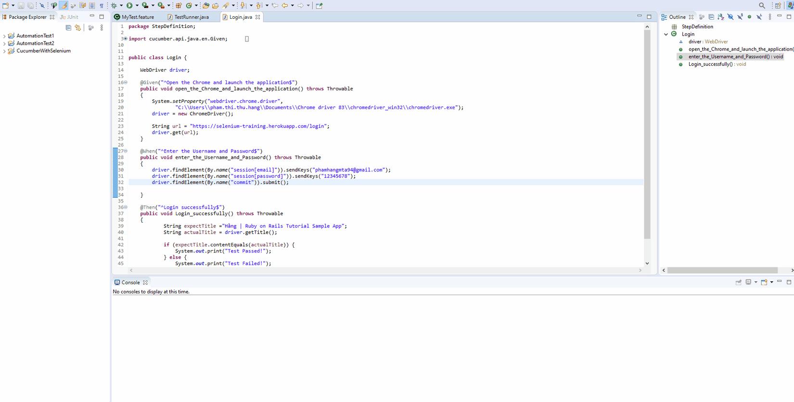Click the New Java Package icon

179,5
